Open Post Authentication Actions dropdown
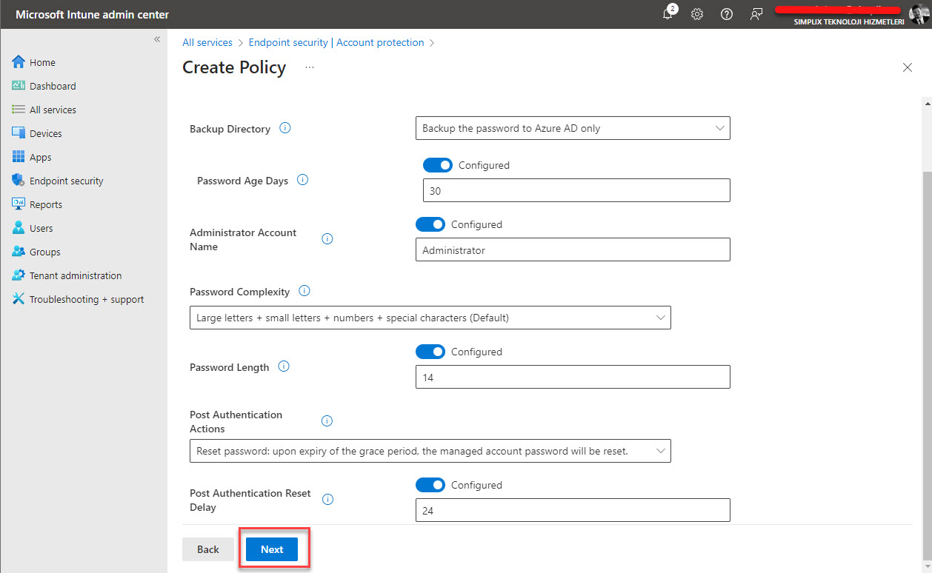 click(x=430, y=451)
